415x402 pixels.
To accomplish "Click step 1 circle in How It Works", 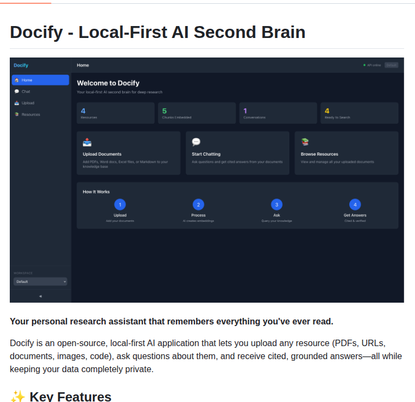I will 120,205.
